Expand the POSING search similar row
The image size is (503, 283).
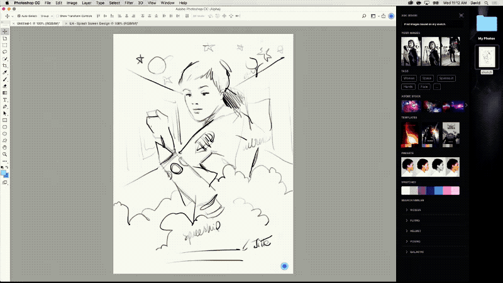point(433,241)
